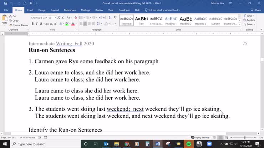The image size is (264, 148).
Task: Apply the green text highlight color
Action: [x=67, y=24]
